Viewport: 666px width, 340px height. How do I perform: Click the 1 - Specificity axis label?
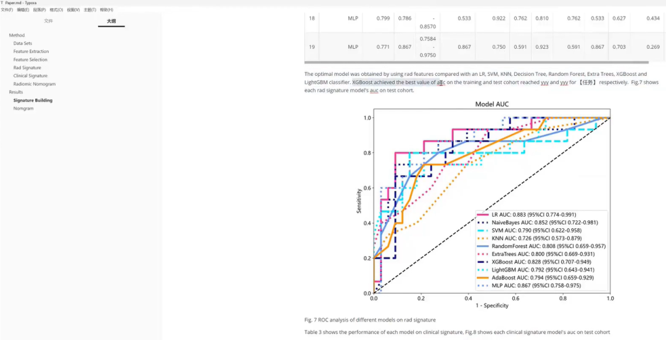coord(492,305)
